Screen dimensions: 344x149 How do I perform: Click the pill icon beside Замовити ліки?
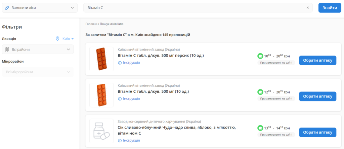(7, 8)
